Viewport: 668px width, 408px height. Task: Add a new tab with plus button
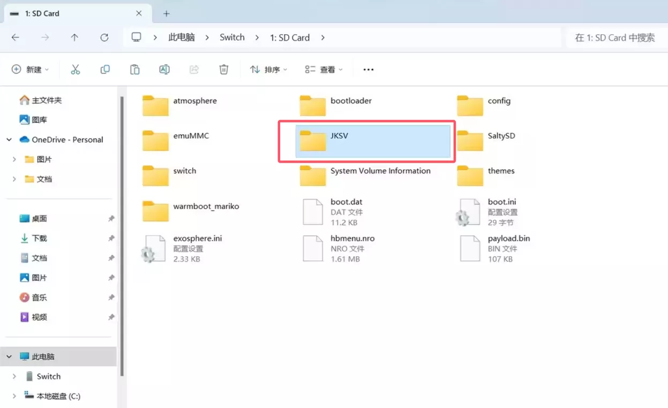(166, 13)
